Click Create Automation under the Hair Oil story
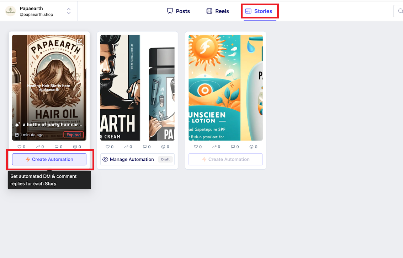This screenshot has width=403, height=258. pos(49,159)
